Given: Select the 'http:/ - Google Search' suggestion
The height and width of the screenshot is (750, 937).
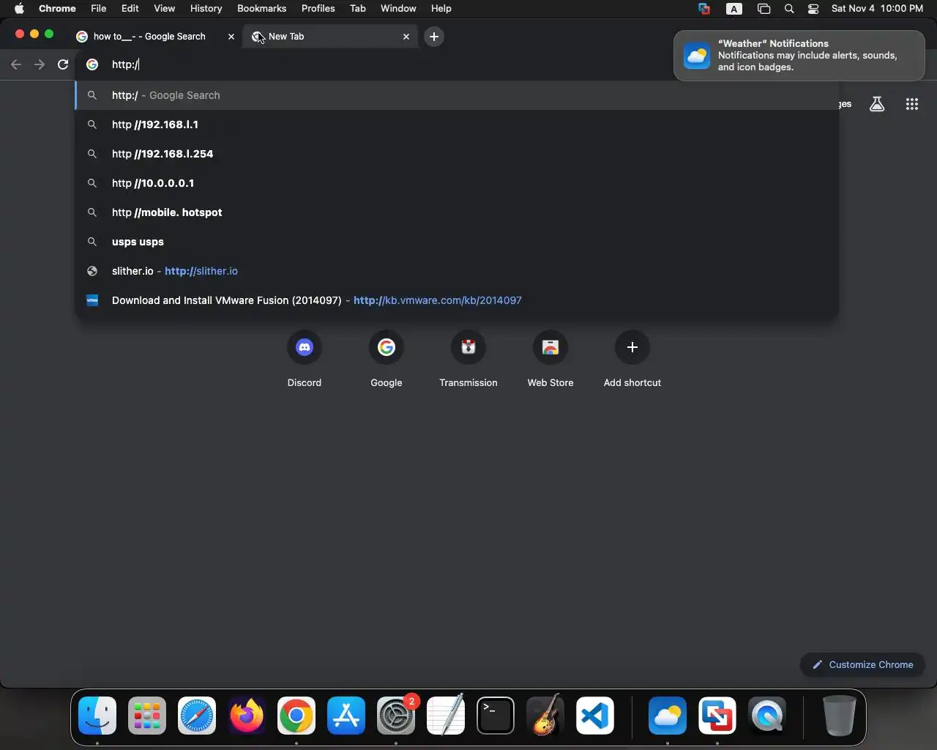Looking at the screenshot, I should point(457,95).
